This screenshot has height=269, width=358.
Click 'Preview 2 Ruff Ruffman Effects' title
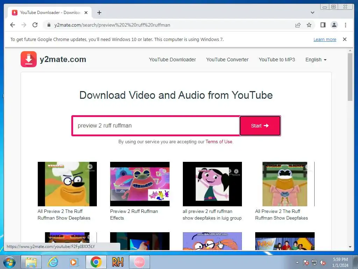(x=134, y=215)
